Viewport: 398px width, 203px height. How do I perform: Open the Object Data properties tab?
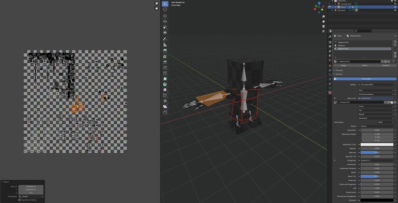tap(330, 88)
